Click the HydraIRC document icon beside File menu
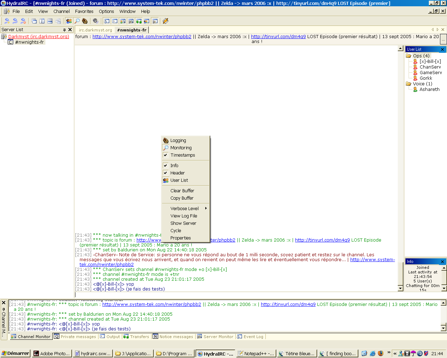The image size is (447, 358). (x=7, y=11)
